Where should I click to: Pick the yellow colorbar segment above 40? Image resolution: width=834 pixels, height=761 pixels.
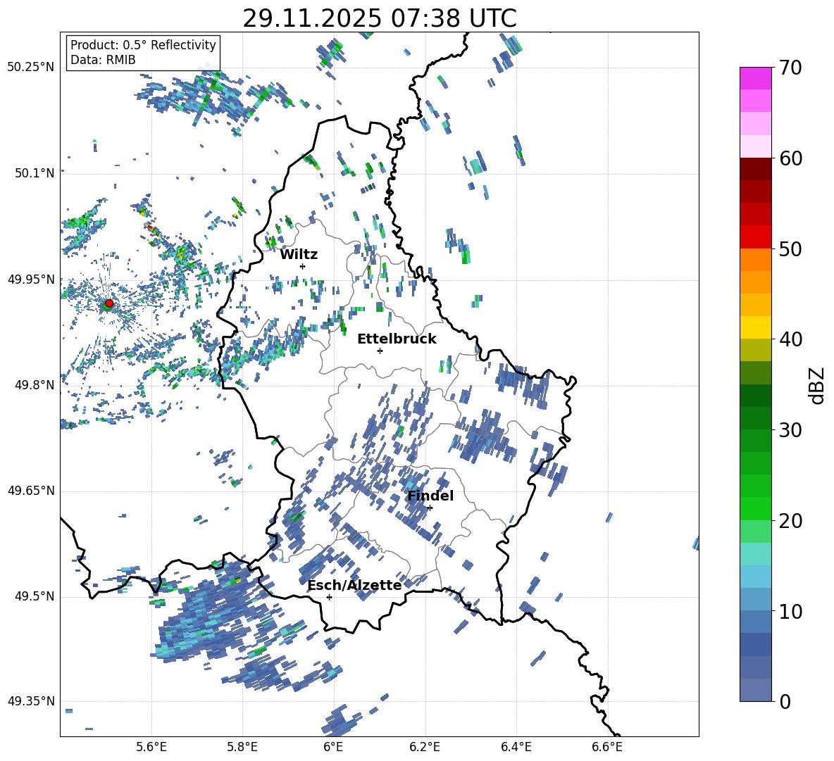point(755,327)
